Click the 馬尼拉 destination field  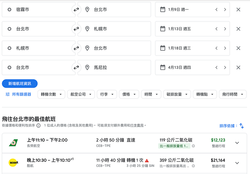point(114,67)
